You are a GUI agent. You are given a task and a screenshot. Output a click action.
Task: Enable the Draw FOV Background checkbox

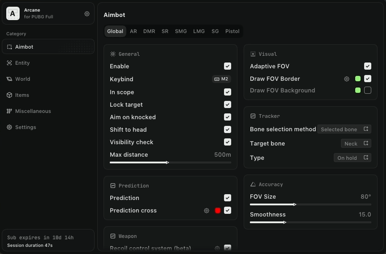pyautogui.click(x=368, y=90)
